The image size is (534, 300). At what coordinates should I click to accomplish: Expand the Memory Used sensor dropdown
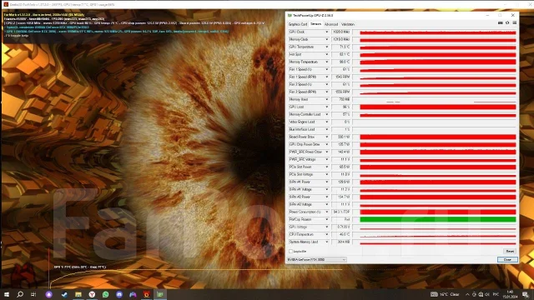click(x=326, y=99)
